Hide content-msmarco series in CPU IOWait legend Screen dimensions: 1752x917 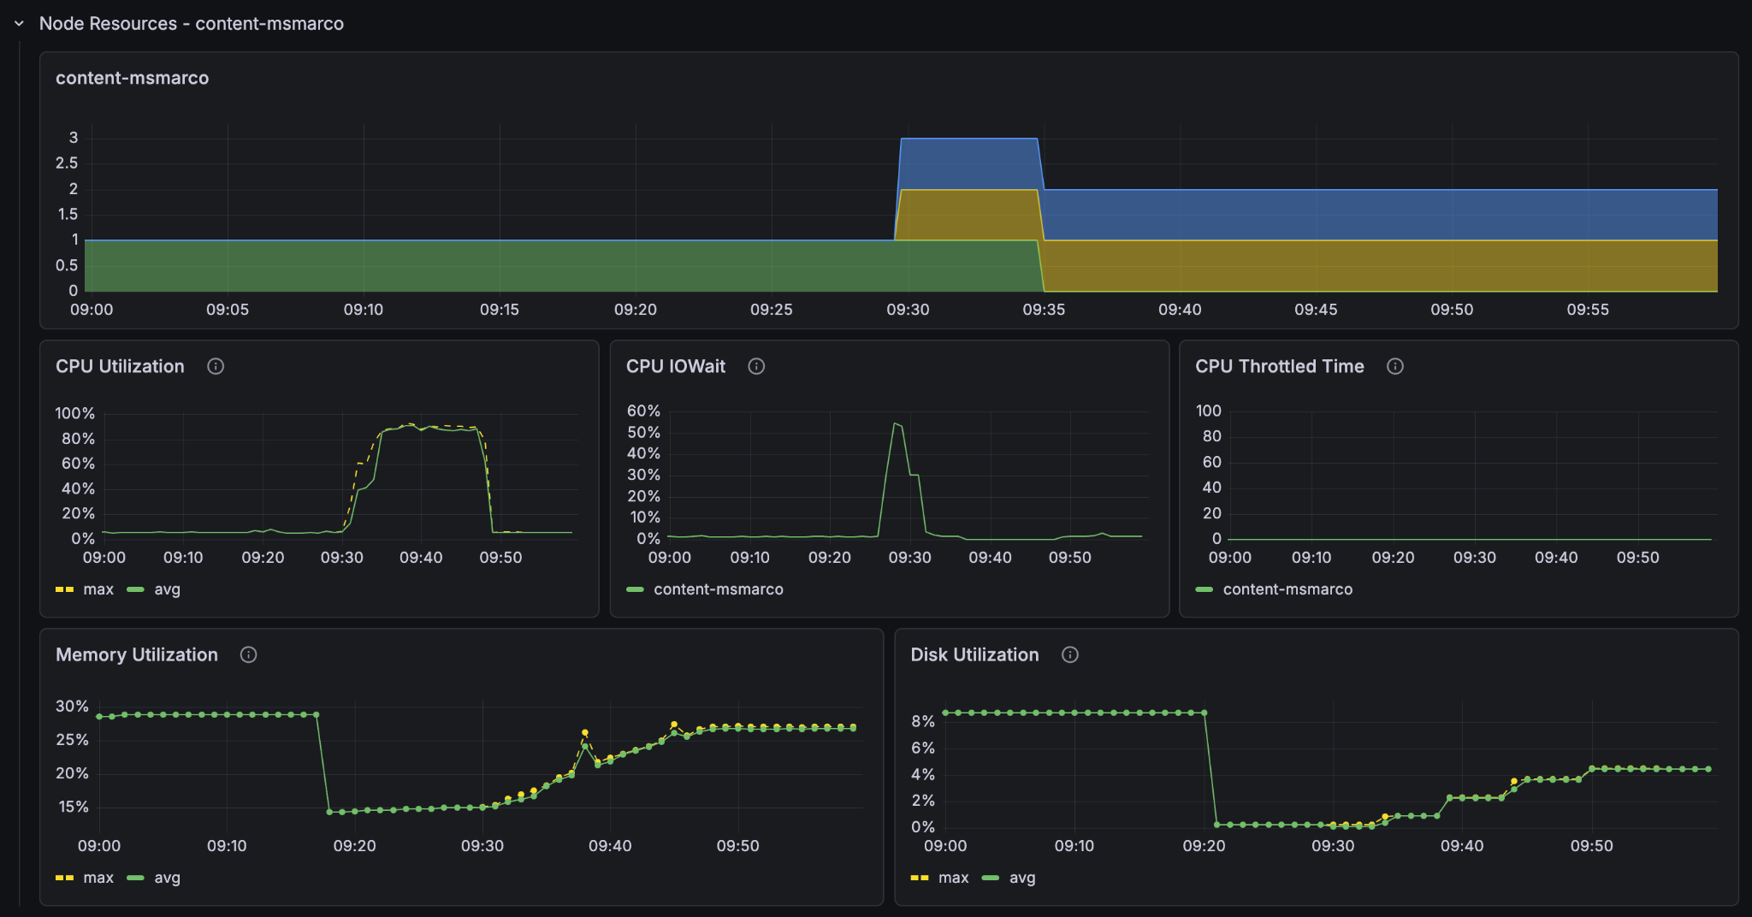719,589
